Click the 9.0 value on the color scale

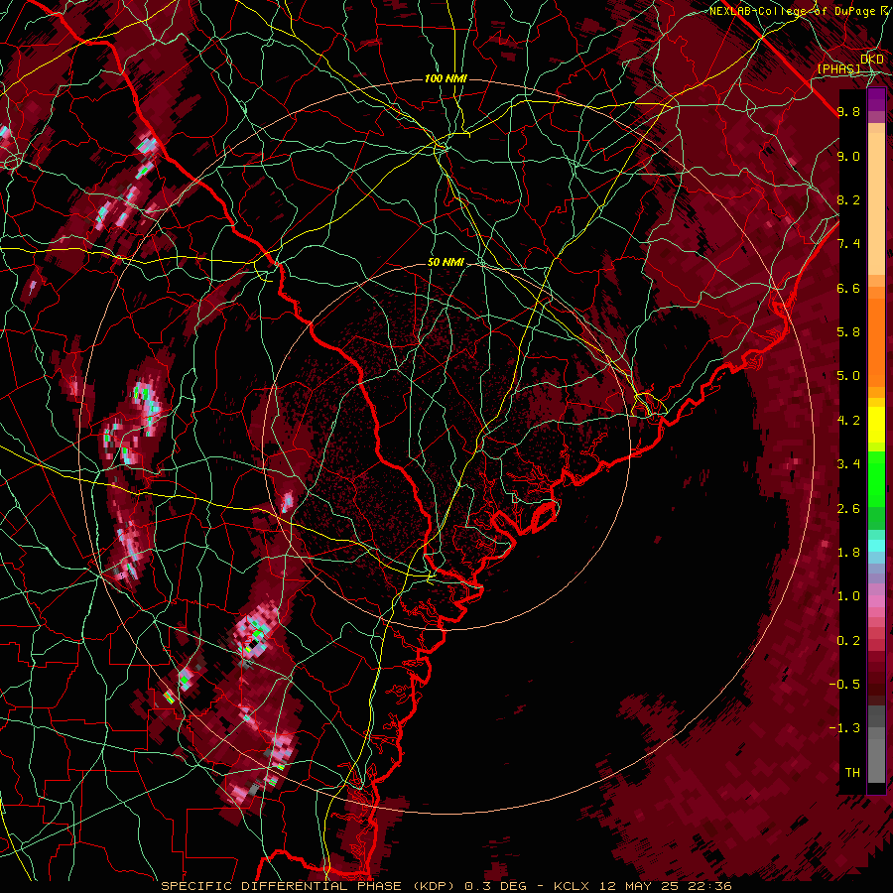pyautogui.click(x=848, y=156)
